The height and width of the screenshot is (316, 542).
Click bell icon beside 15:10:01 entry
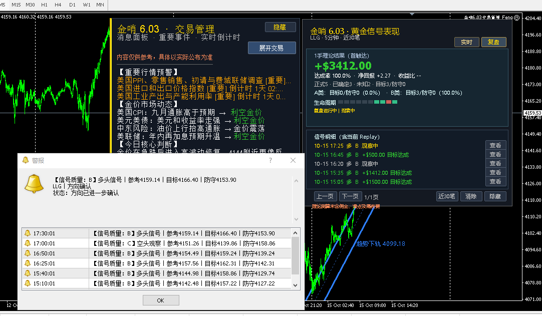(28, 283)
